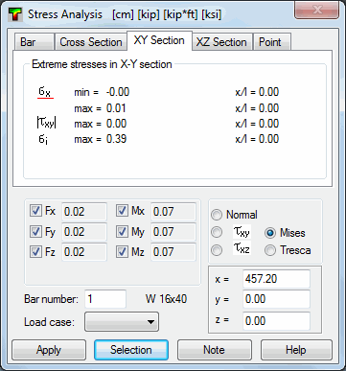Click the x coordinate field showing 457.20

click(276, 279)
